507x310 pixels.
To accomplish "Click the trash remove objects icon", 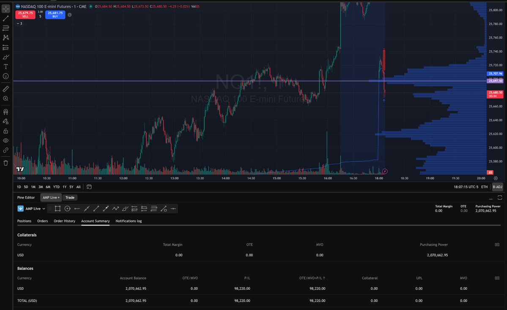I will pos(6,163).
